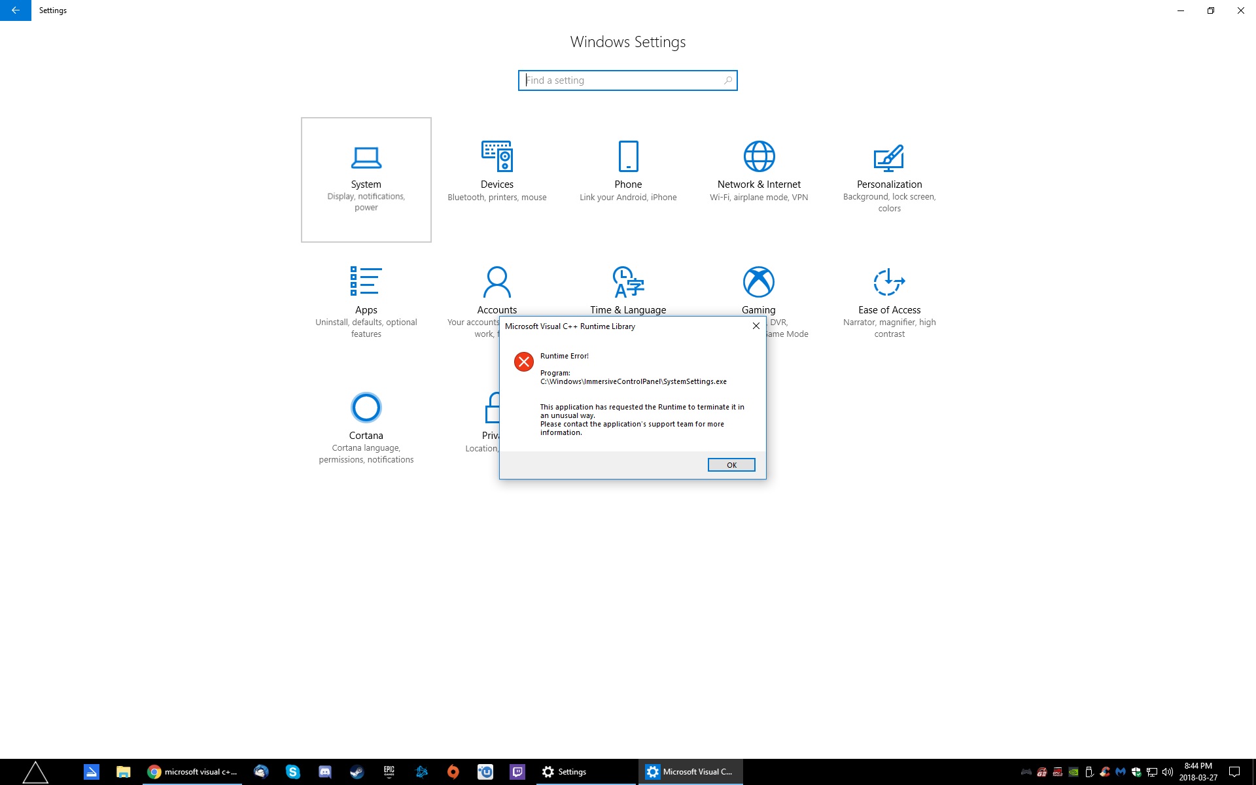Image resolution: width=1256 pixels, height=785 pixels.
Task: Switch to Settings taskbar window
Action: click(x=585, y=772)
